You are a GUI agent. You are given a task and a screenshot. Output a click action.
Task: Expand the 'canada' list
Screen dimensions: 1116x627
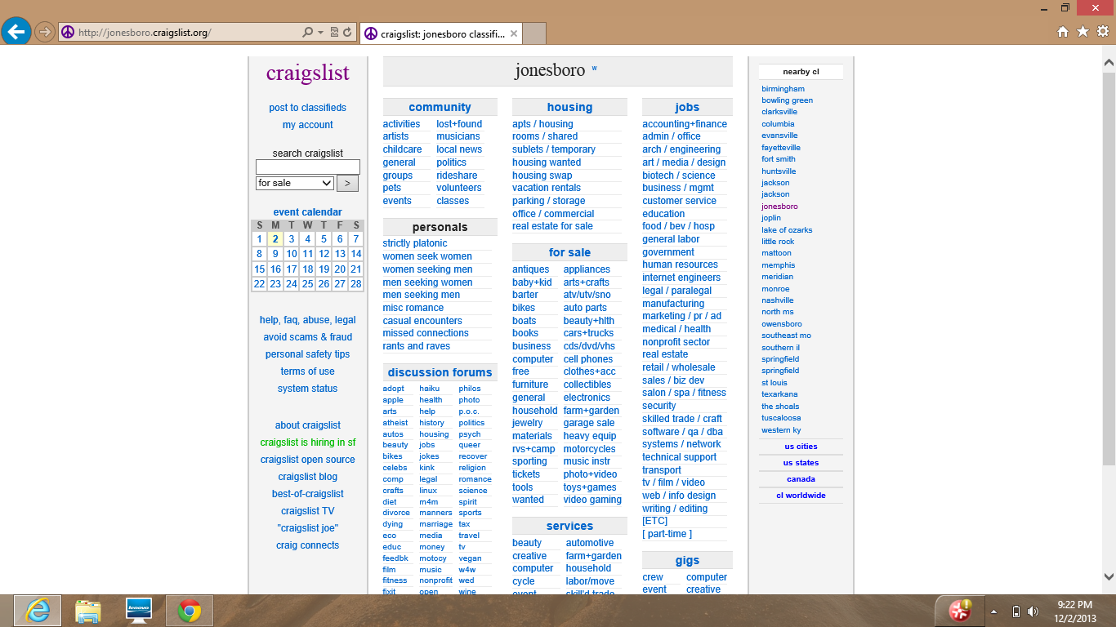pos(801,479)
